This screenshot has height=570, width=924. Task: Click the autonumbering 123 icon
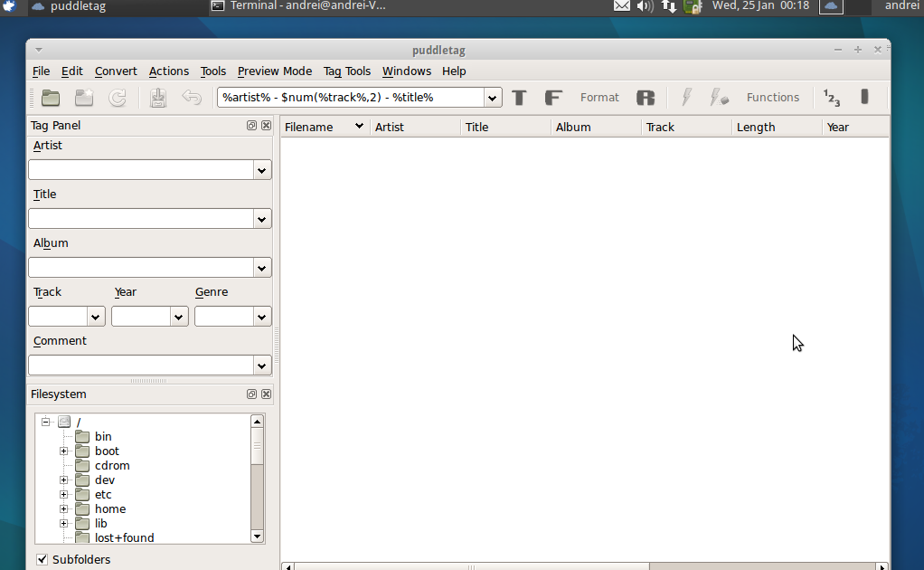832,98
